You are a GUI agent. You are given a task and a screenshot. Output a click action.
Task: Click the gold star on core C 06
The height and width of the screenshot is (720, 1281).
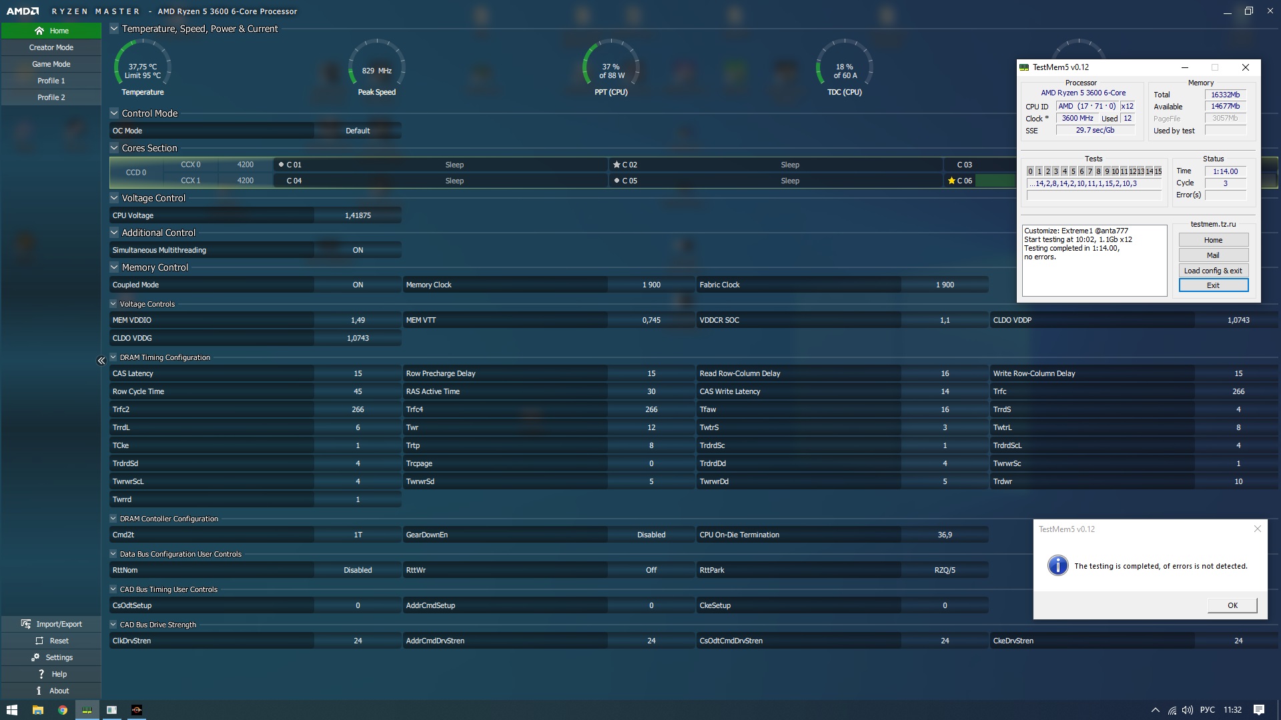[951, 181]
